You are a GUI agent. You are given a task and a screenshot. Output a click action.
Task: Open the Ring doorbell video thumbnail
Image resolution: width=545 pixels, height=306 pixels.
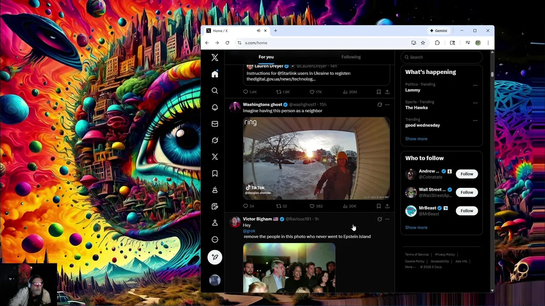pos(316,159)
